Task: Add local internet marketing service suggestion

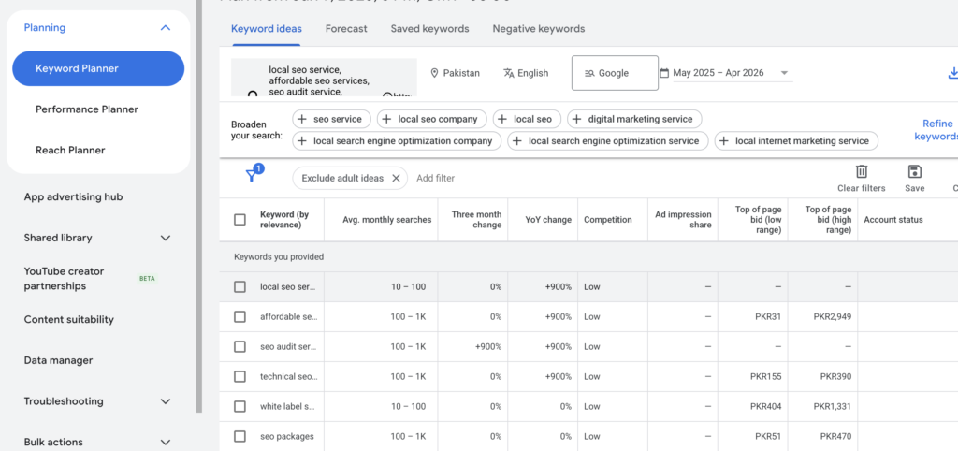Action: [x=796, y=141]
